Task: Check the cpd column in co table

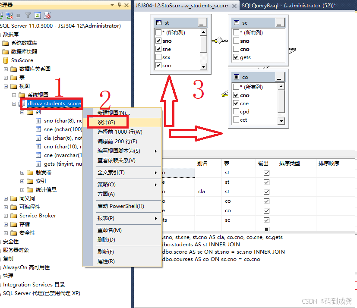Action: click(x=236, y=112)
